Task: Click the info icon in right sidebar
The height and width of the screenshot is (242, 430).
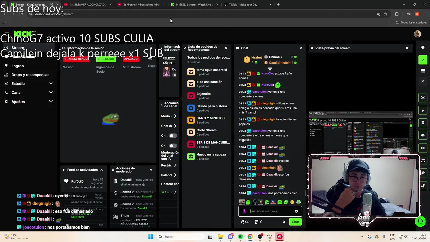Action: click(x=423, y=47)
